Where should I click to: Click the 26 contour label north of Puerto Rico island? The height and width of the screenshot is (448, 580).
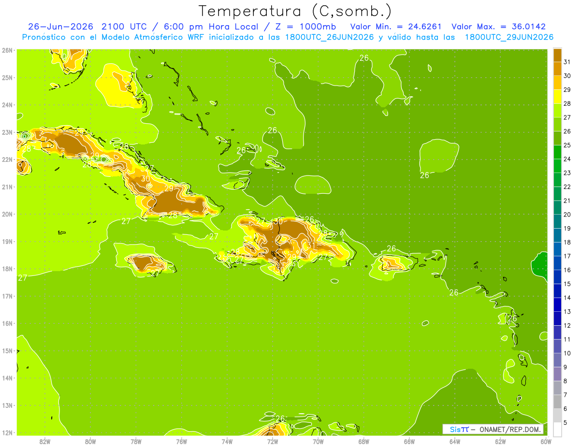391,249
